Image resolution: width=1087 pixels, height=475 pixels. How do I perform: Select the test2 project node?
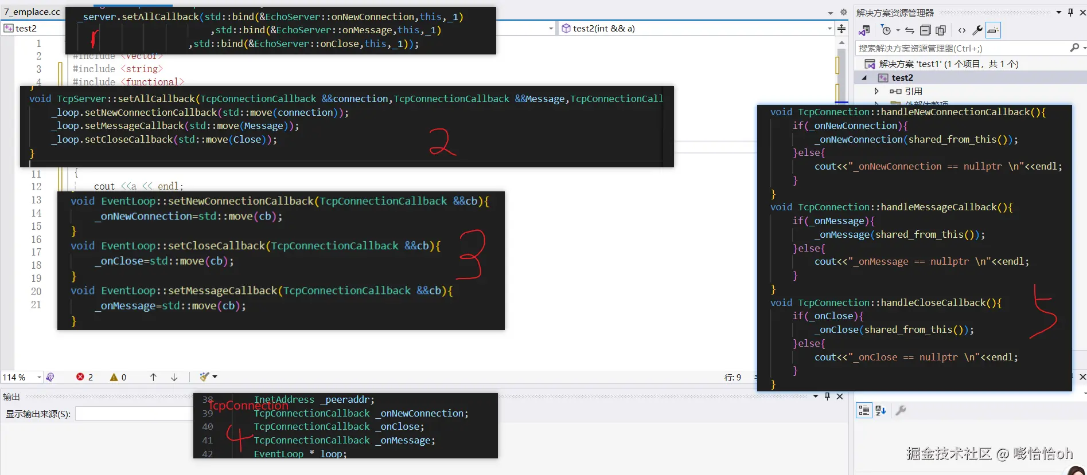pos(902,77)
